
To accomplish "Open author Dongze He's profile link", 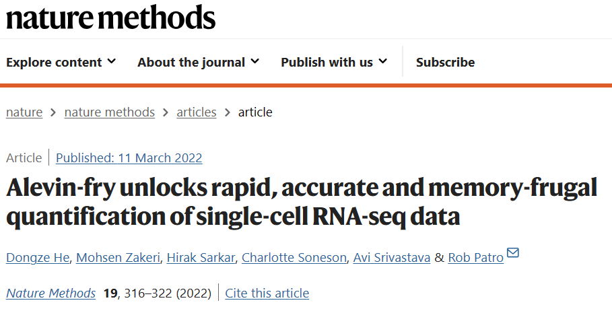I will coord(38,258).
